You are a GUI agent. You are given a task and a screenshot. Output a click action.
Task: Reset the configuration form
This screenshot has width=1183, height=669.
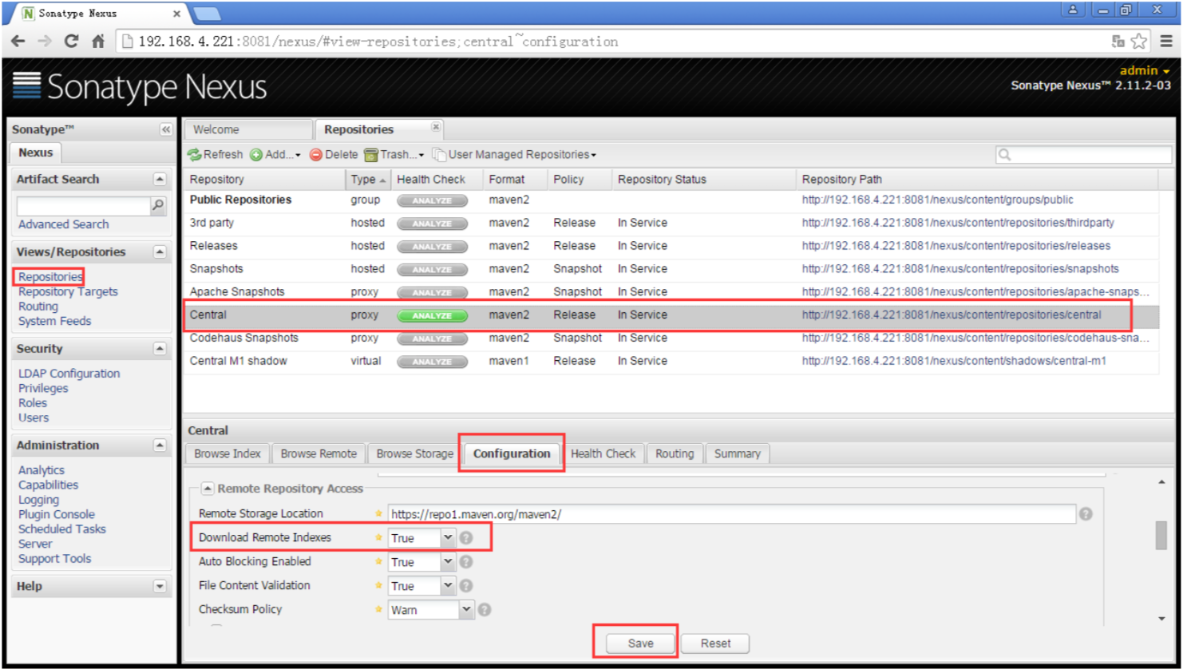pyautogui.click(x=716, y=643)
